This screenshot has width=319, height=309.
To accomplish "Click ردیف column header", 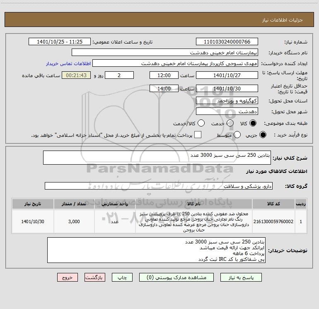I will point(301,204).
